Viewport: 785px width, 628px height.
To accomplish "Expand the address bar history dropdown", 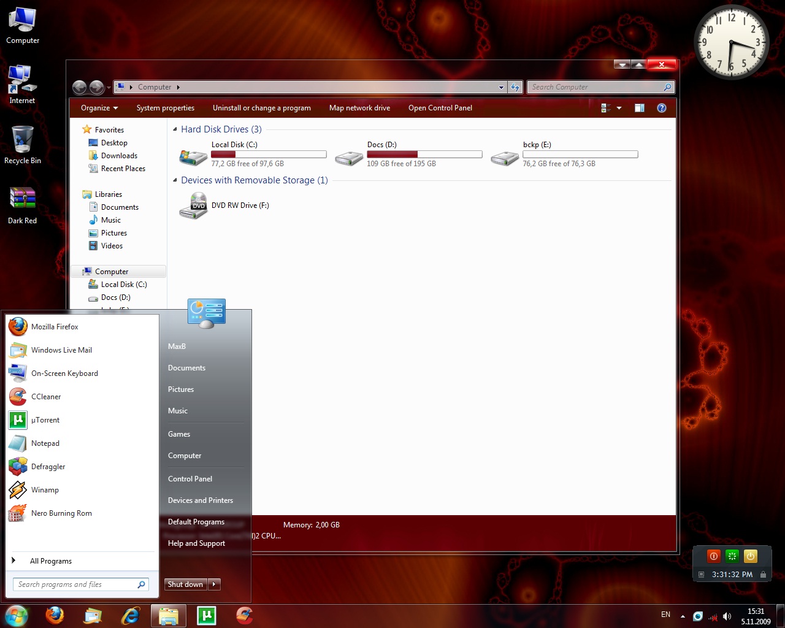I will coord(501,87).
